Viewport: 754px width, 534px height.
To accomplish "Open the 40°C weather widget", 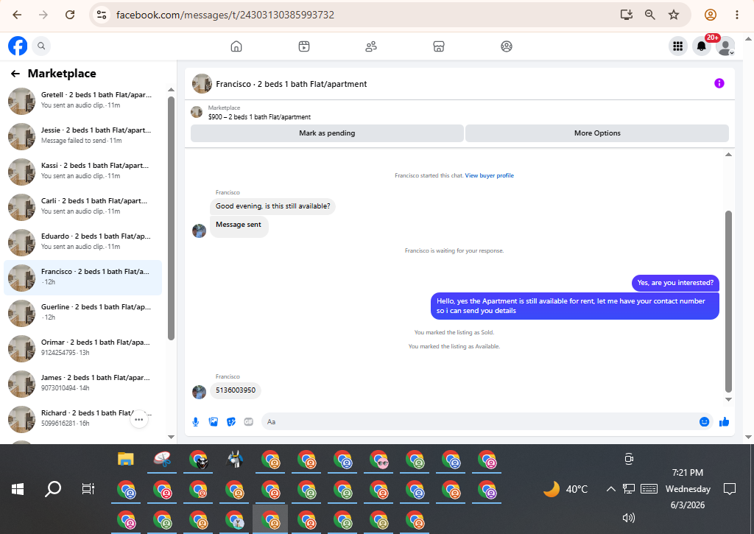I will pos(565,489).
